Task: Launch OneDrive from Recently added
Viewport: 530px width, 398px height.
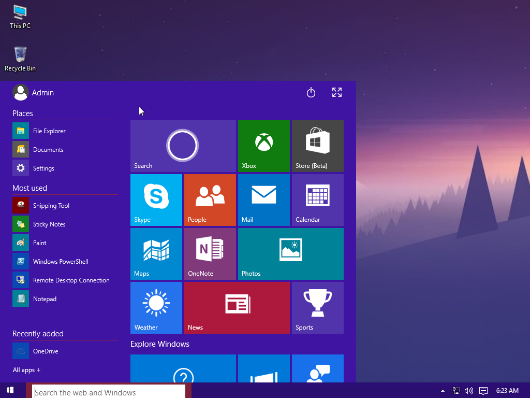Action: tap(45, 351)
